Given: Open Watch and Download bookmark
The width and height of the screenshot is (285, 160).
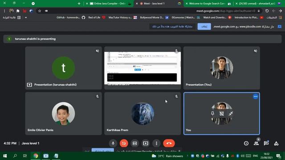Looking at the screenshot, I should tap(217, 17).
